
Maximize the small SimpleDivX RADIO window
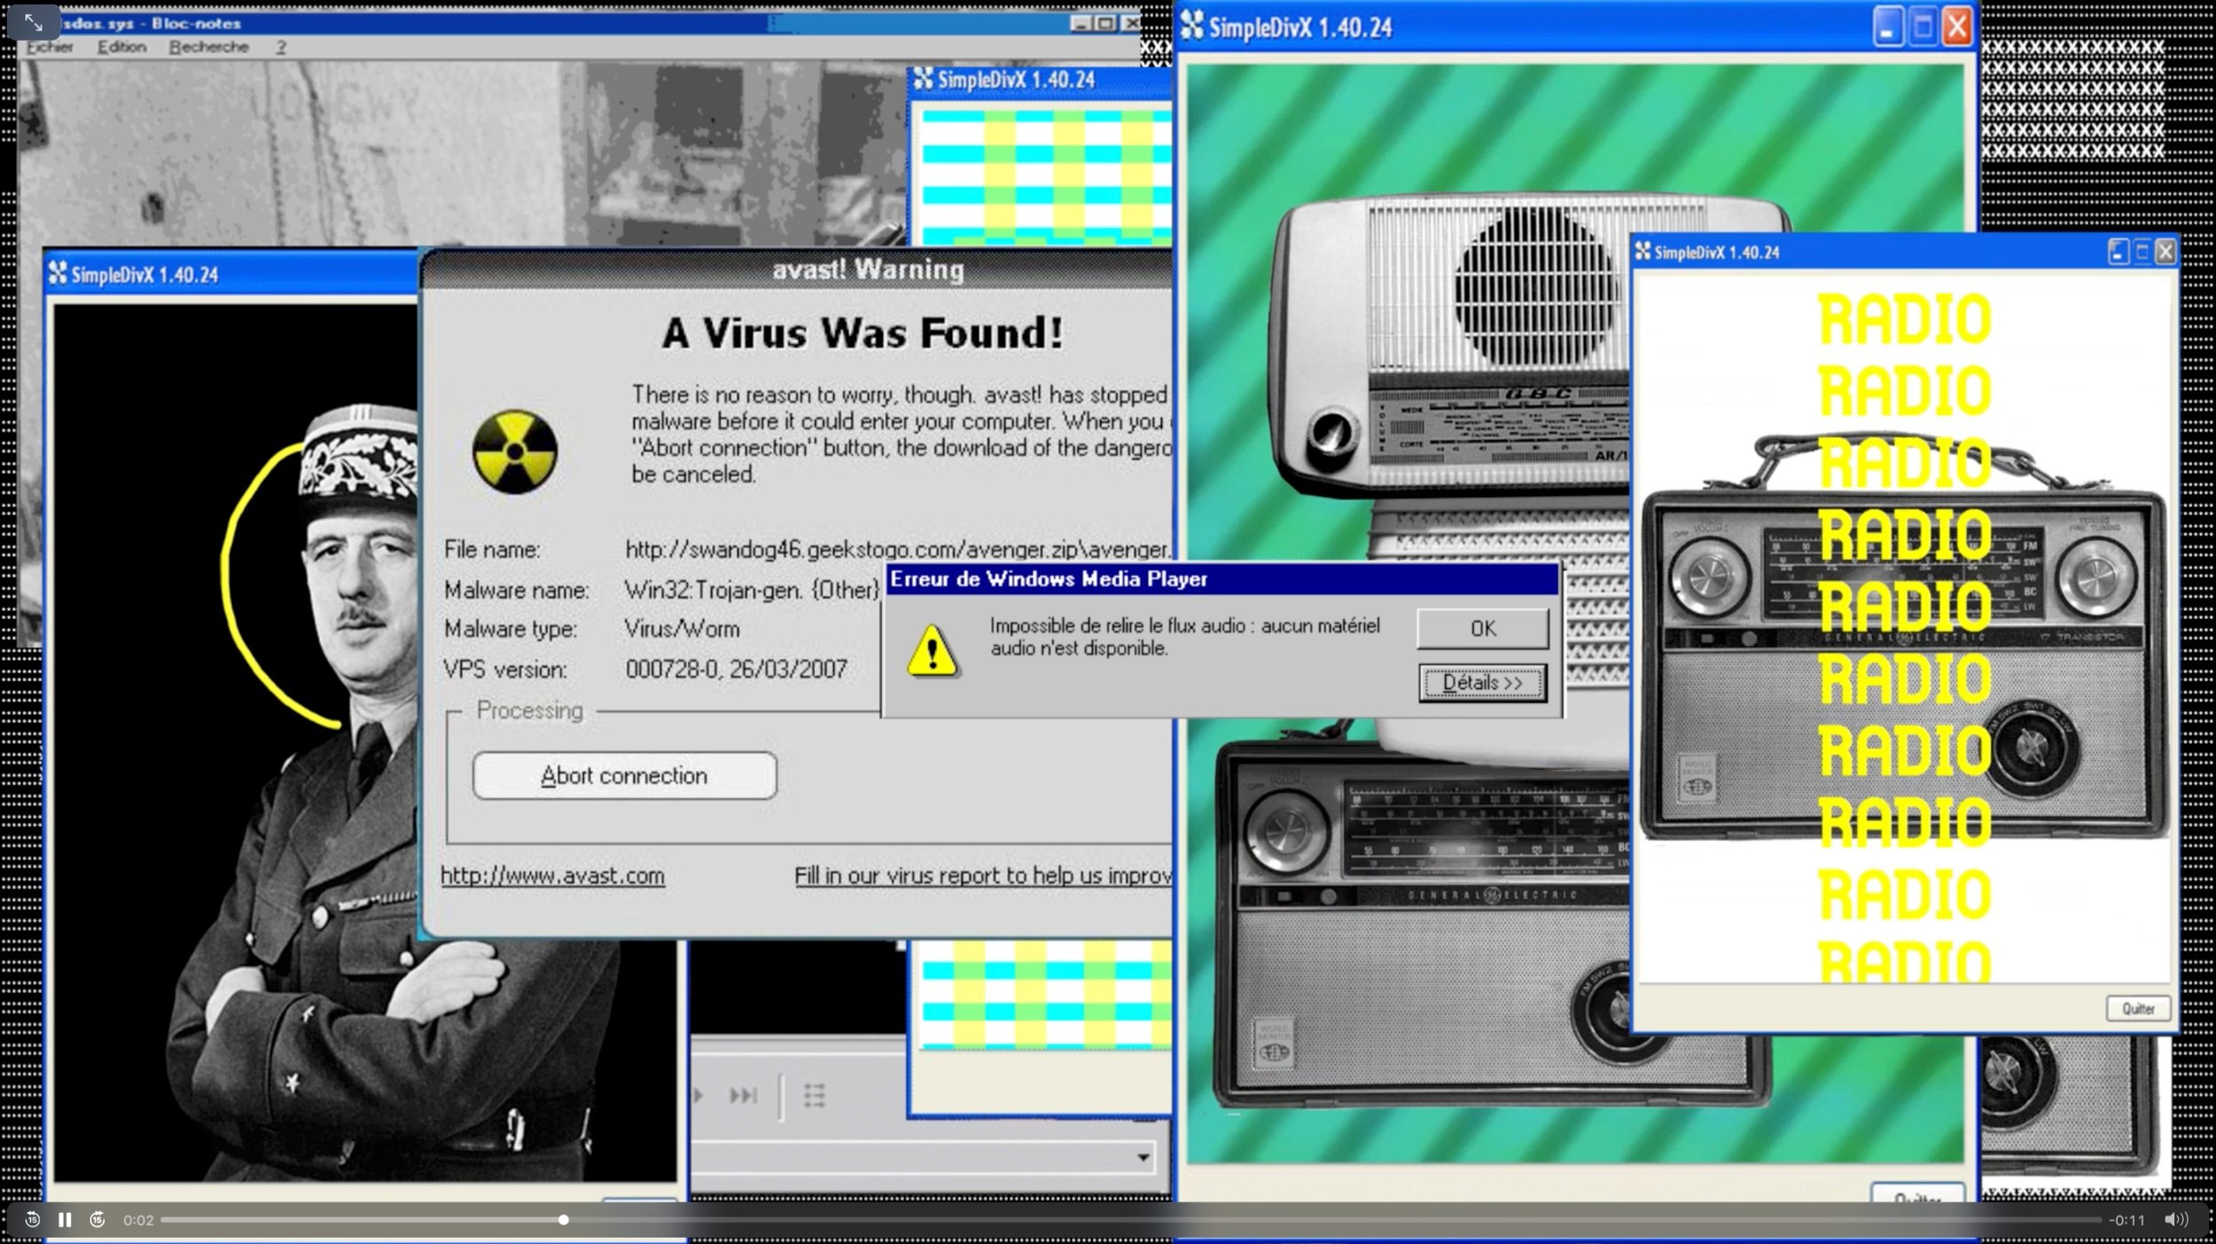click(x=2142, y=253)
